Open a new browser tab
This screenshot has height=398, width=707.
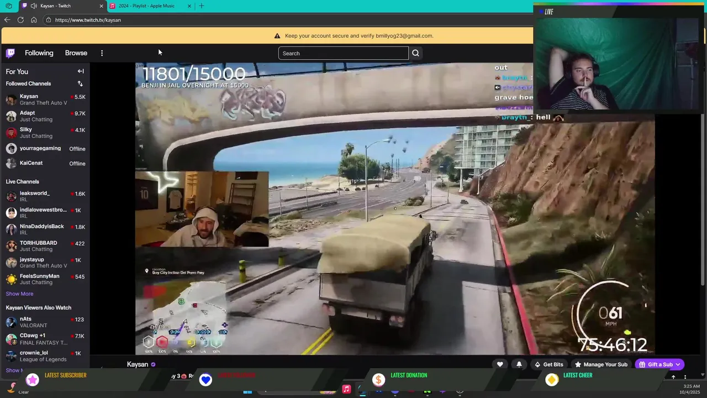(x=202, y=6)
